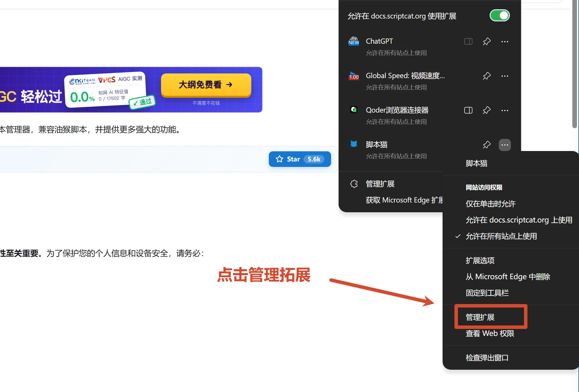This screenshot has width=579, height=392.
Task: Click the 管理扩展 puzzle-piece icon
Action: (354, 184)
